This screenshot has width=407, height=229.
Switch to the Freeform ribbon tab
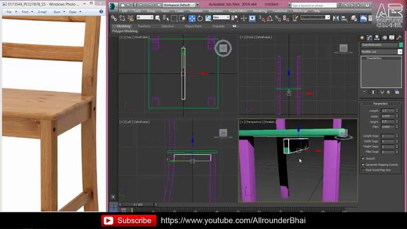(144, 26)
